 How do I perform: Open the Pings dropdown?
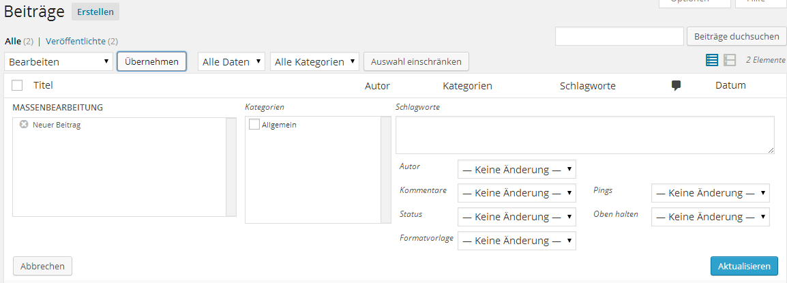(710, 193)
